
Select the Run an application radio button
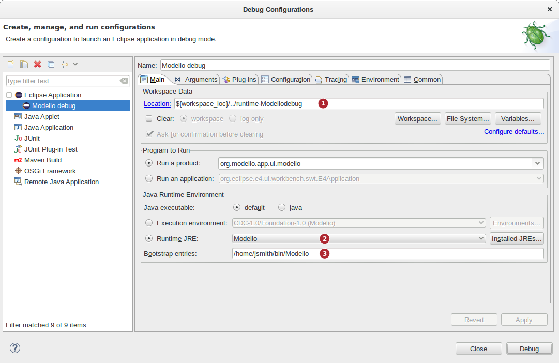[x=149, y=178]
